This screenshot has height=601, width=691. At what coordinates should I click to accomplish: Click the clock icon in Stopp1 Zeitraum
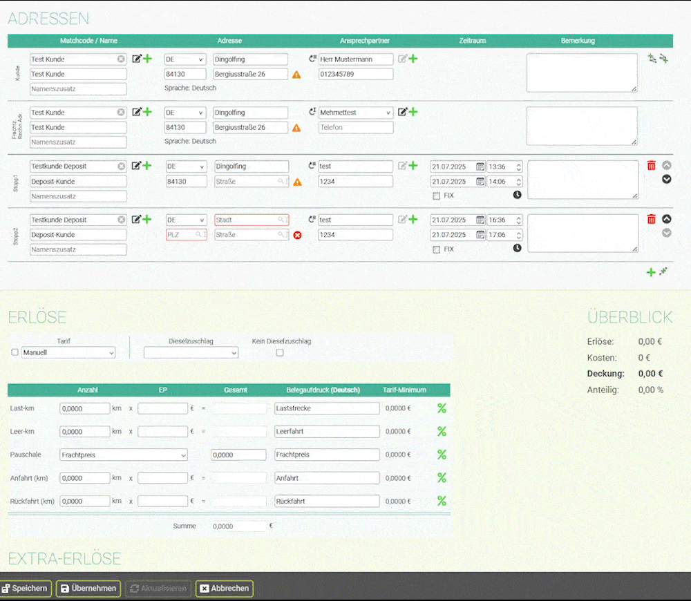tap(517, 195)
